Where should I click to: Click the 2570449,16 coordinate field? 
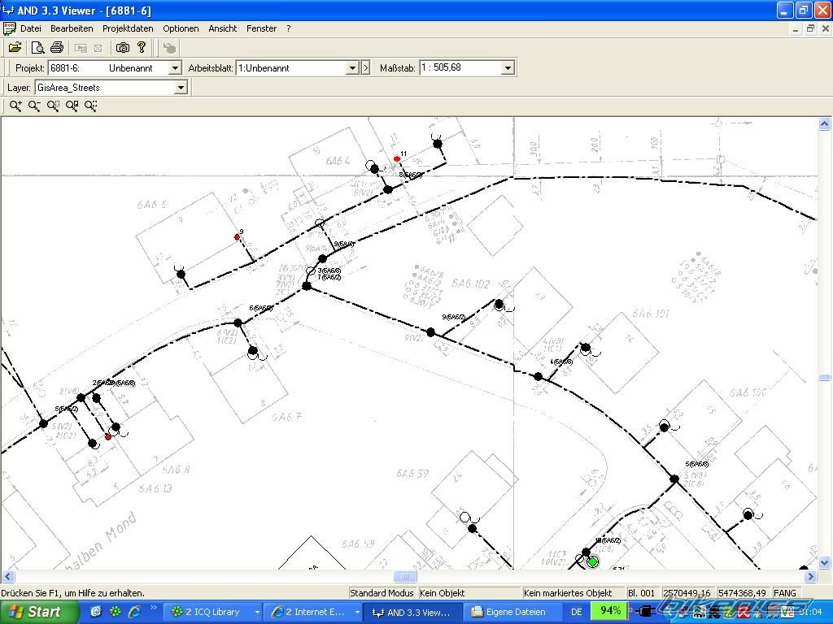pyautogui.click(x=687, y=593)
